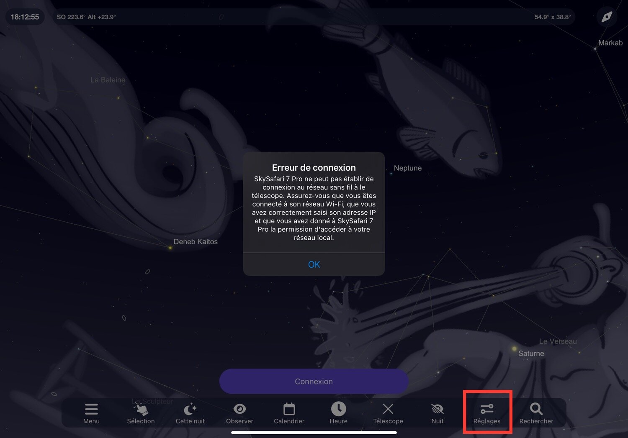Open Cette nuit (tonight) panel
The height and width of the screenshot is (438, 628).
pyautogui.click(x=190, y=413)
